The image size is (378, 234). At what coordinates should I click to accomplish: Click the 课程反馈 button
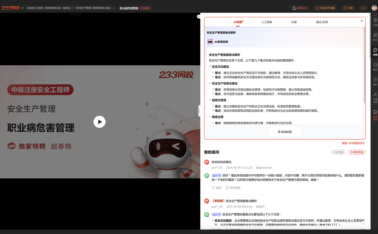[x=300, y=8]
